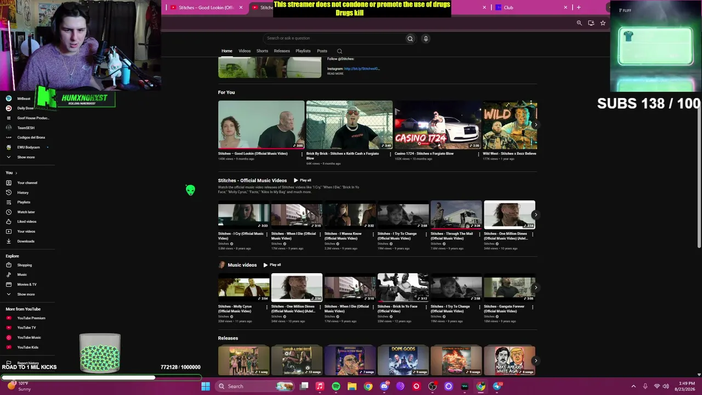Image resolution: width=702 pixels, height=395 pixels.
Task: Open YouTube Kids from sidebar
Action: 27,347
